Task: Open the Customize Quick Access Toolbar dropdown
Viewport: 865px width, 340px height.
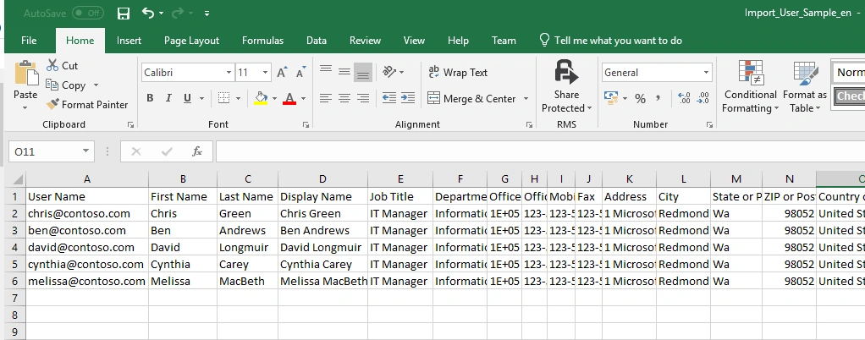Action: (x=207, y=14)
